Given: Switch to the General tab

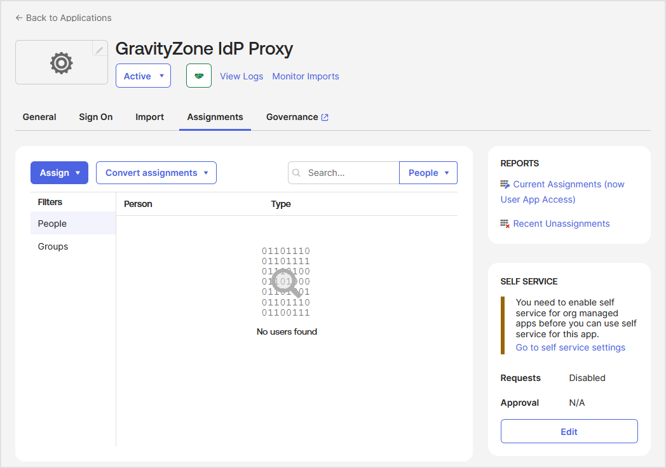Looking at the screenshot, I should pos(39,117).
